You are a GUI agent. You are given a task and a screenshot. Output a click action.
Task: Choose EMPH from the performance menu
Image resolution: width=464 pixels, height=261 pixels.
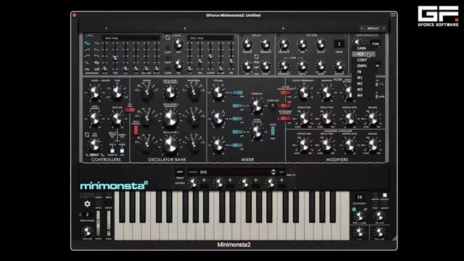(362, 66)
